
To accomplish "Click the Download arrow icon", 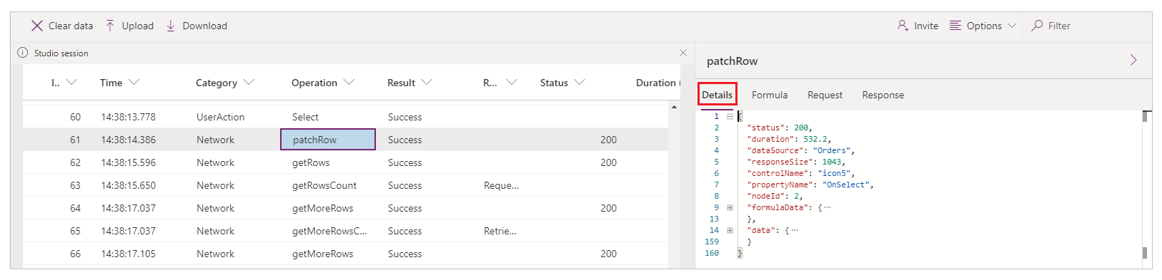I will 171,26.
